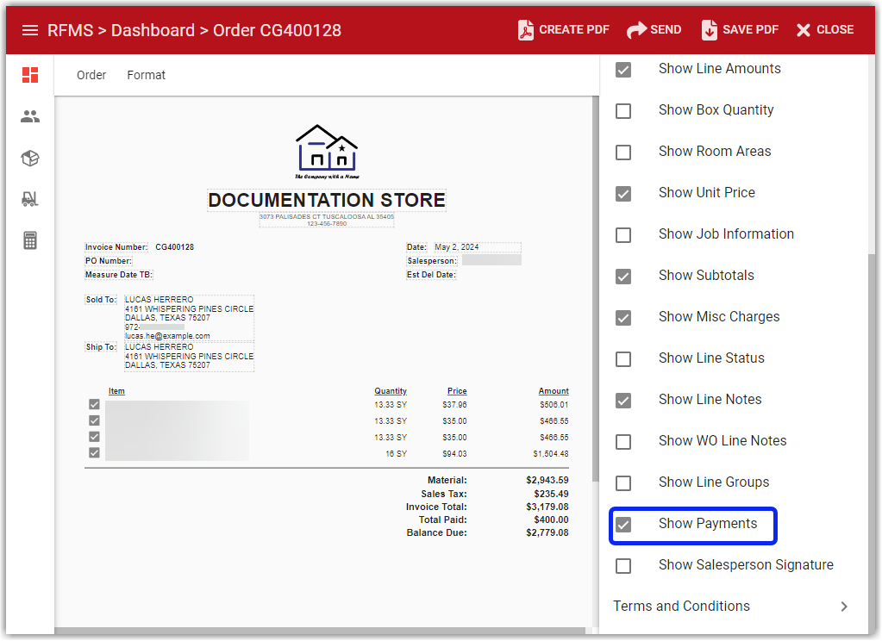Screen dimensions: 882x641
Task: Click Dashboard in the breadcrumb
Action: [x=153, y=30]
